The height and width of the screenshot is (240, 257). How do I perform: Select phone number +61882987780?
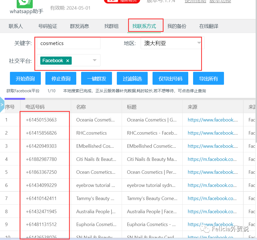tap(41, 159)
